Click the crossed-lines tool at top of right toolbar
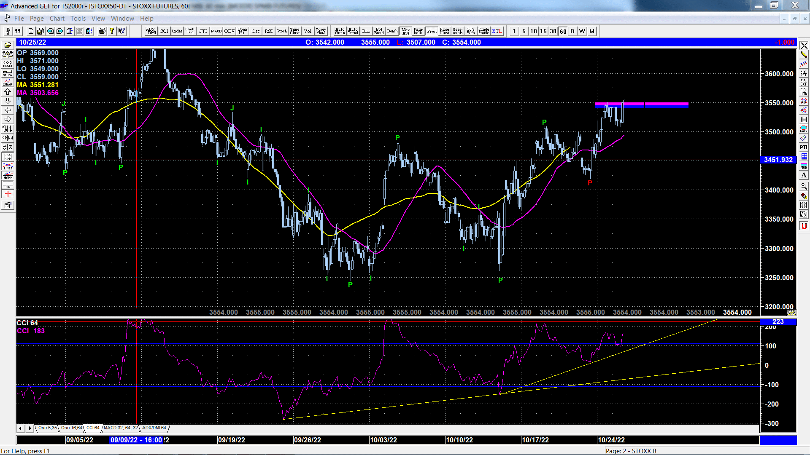Screen dimensions: 810x455 pos(804,45)
